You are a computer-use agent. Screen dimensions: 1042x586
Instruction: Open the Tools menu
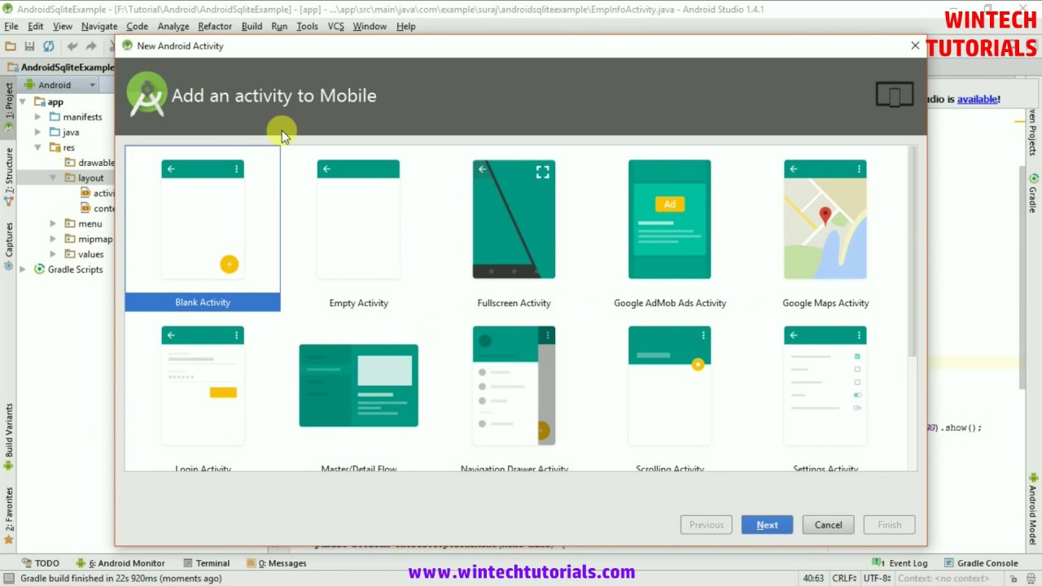click(x=307, y=26)
